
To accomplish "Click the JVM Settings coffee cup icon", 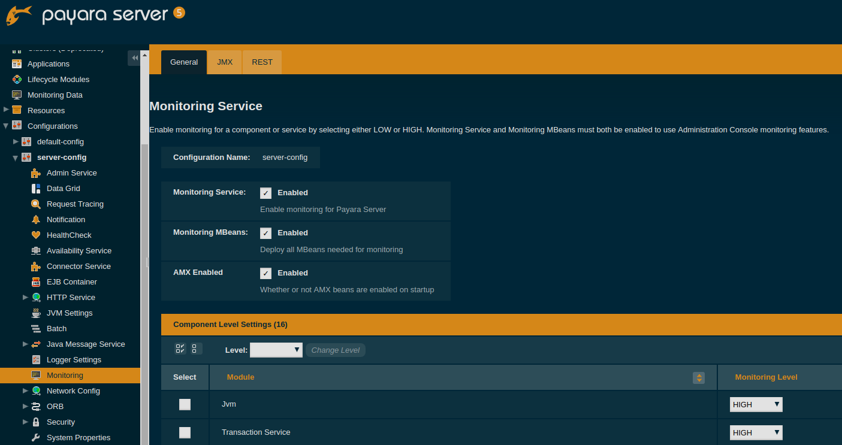I will [36, 313].
